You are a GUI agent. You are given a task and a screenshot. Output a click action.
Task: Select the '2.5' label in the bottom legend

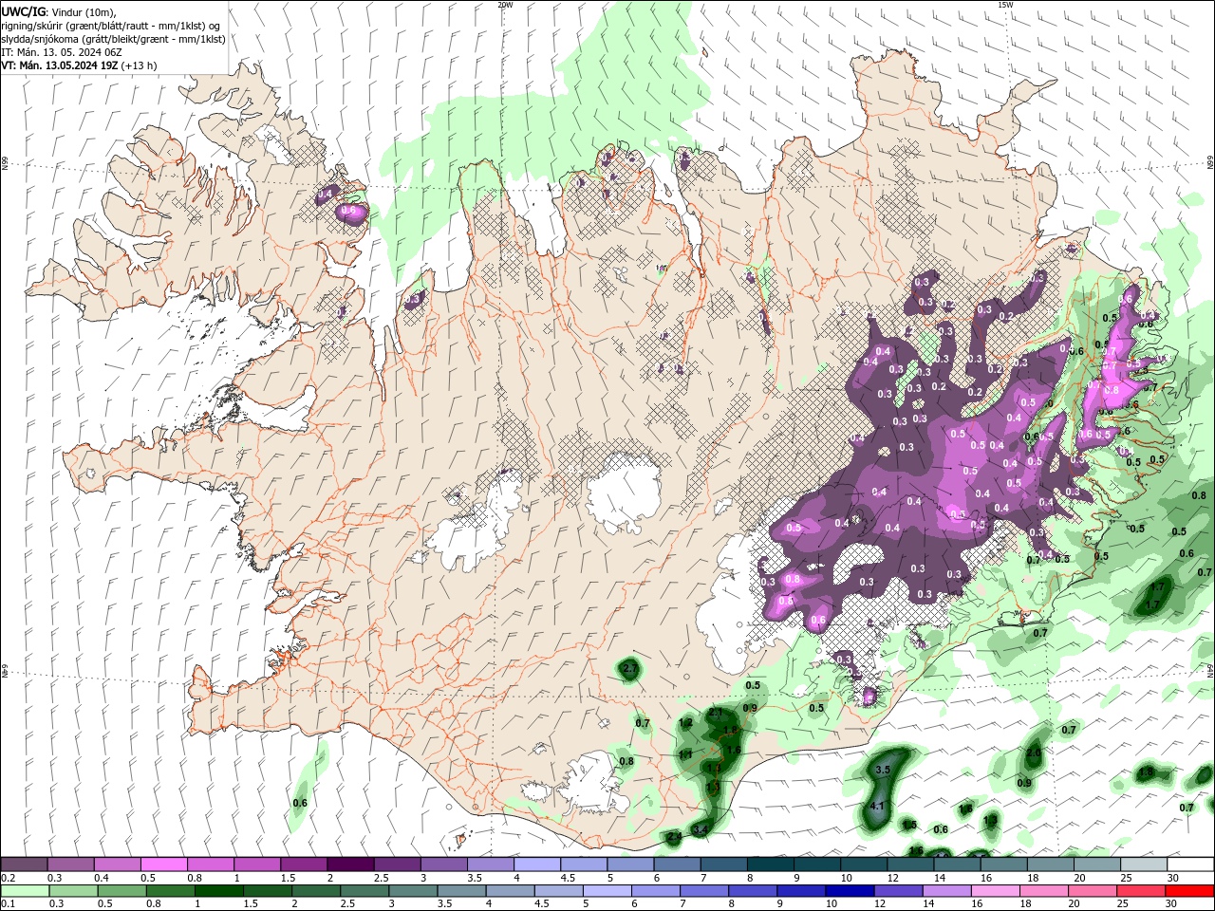[347, 903]
